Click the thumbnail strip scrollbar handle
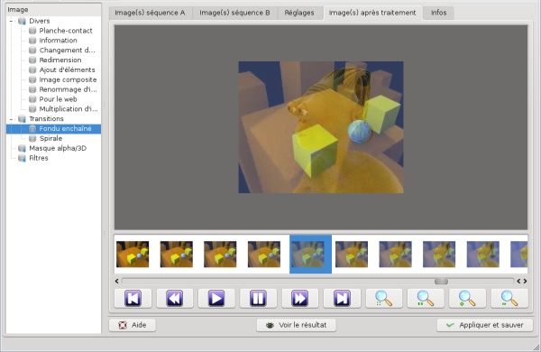The image size is (541, 352). click(441, 282)
